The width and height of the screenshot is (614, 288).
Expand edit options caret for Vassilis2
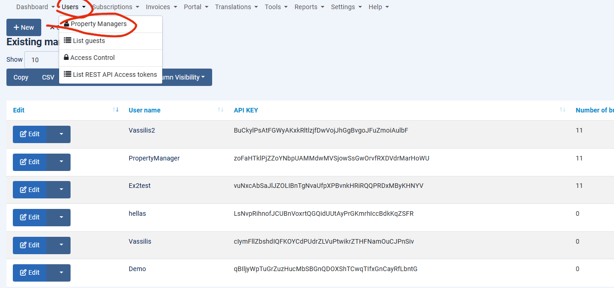(x=61, y=134)
